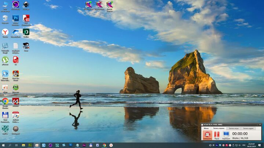Click the Завершить stop recording button in oCam
264x148 pixels.
[x=207, y=135]
